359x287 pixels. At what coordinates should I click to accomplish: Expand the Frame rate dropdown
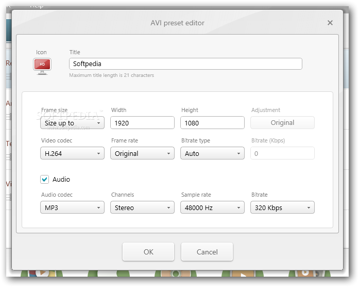pyautogui.click(x=142, y=153)
